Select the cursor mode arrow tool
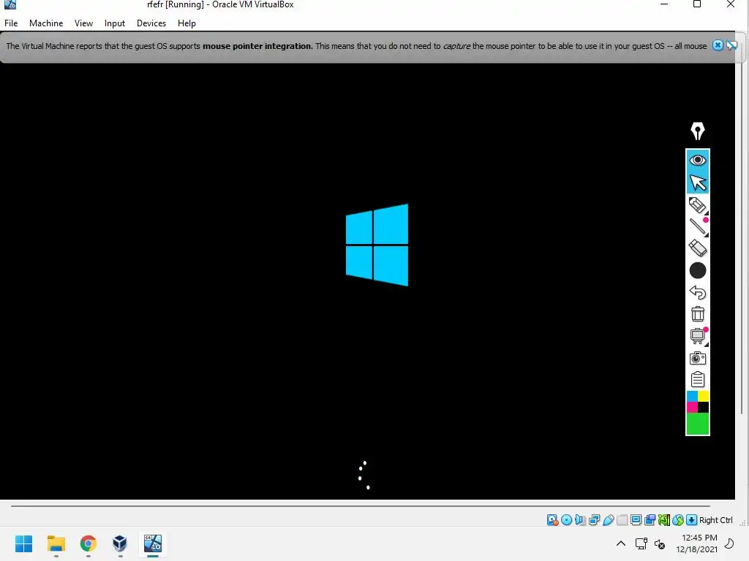Screen dimensions: 749x561 click(x=697, y=183)
